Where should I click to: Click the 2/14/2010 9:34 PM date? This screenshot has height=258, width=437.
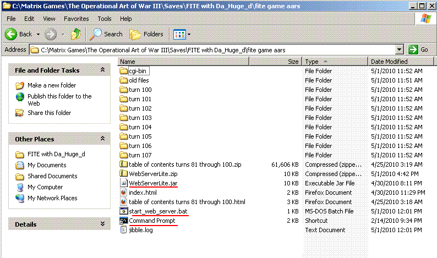[396, 221]
